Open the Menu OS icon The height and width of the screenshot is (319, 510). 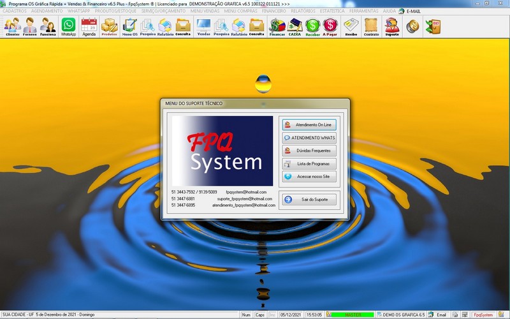(130, 27)
